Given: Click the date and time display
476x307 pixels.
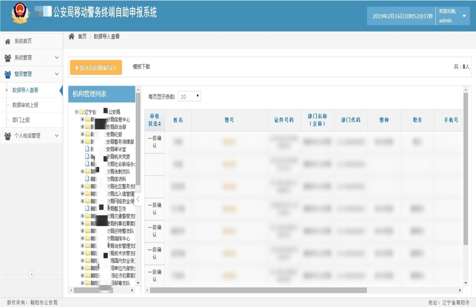Looking at the screenshot, I should [403, 16].
